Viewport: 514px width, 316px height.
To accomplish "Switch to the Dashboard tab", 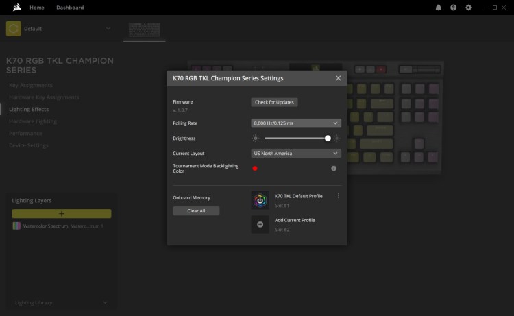I will [x=70, y=8].
